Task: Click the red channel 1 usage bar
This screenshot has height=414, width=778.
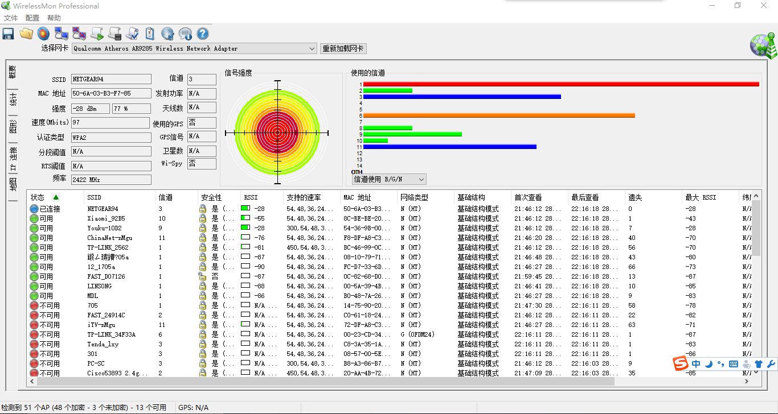Action: 560,84
